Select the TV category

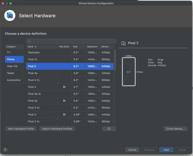click(14, 52)
